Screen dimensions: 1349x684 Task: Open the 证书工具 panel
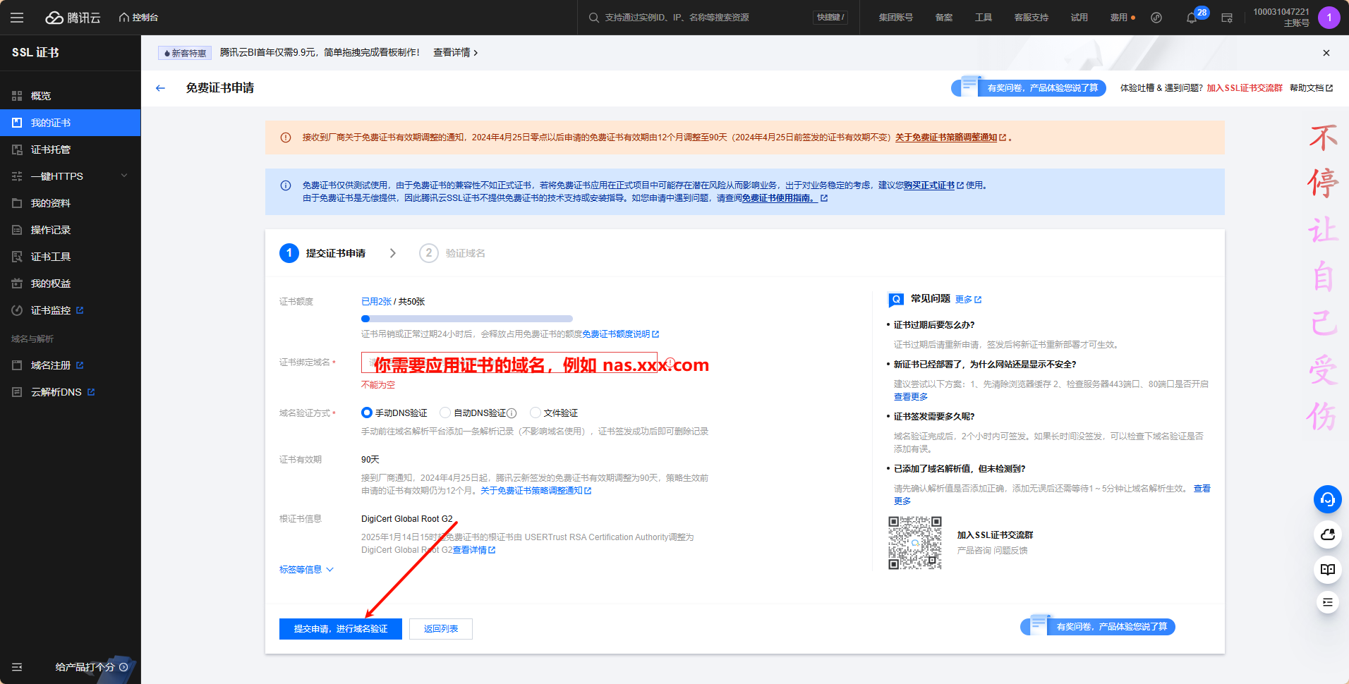tap(52, 256)
